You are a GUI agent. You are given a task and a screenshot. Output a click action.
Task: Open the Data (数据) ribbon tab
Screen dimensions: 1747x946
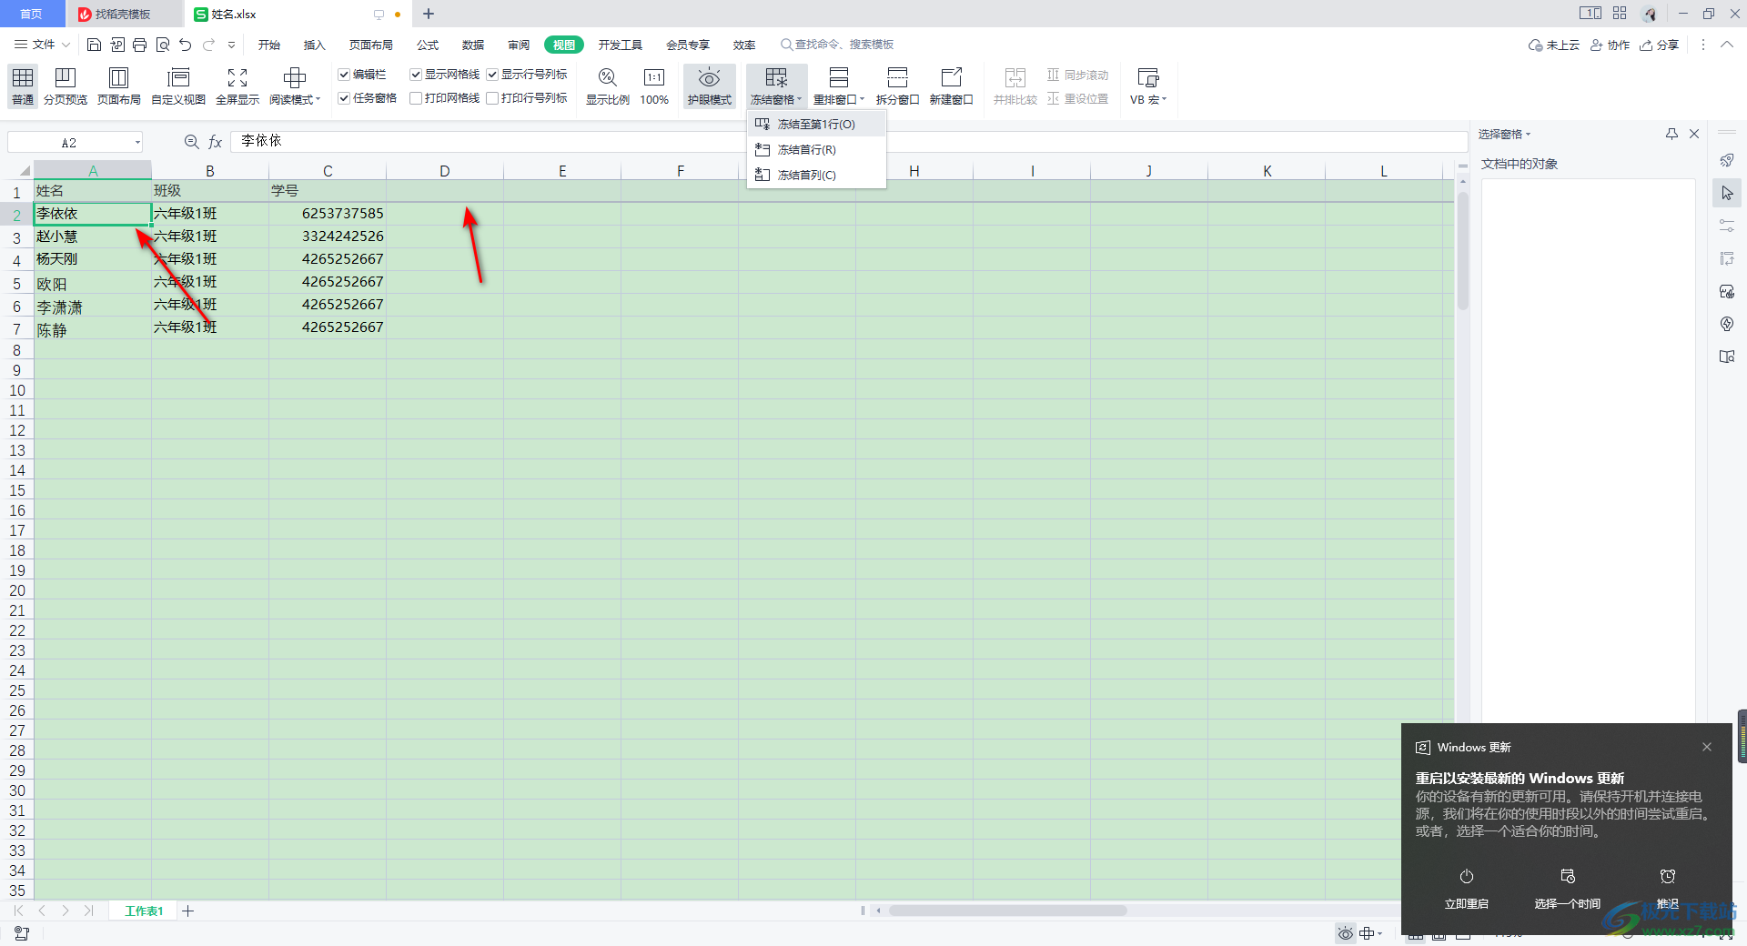473,45
